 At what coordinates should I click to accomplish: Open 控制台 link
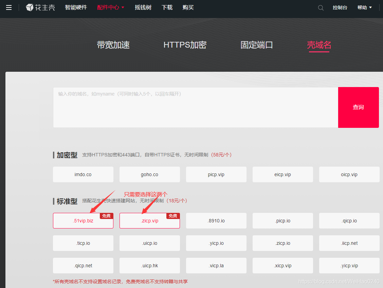pyautogui.click(x=340, y=7)
